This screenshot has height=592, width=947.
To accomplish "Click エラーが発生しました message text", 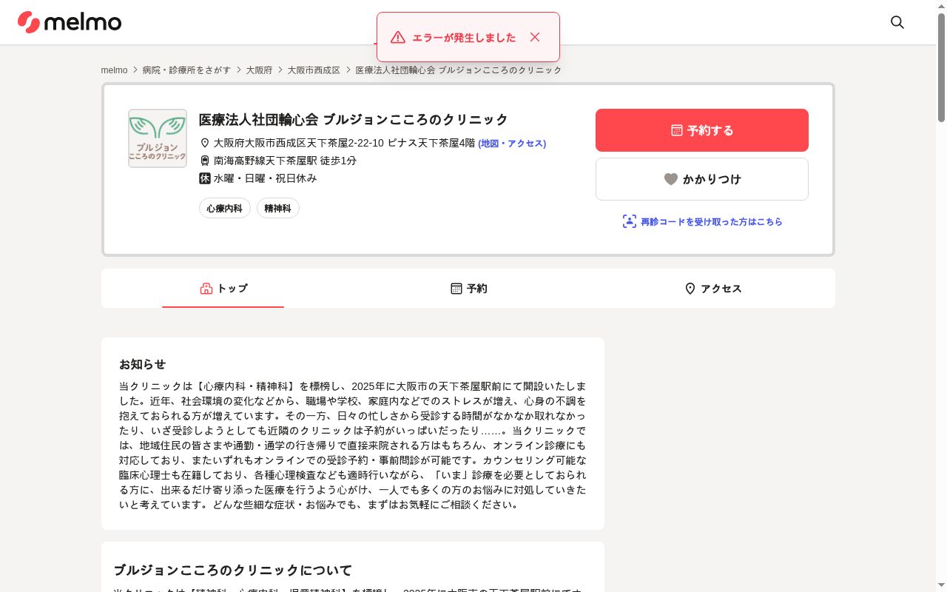I will 464,38.
